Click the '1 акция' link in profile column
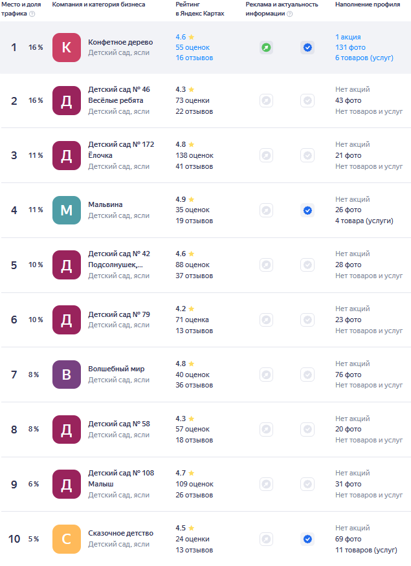This screenshot has width=411, height=566. pos(348,37)
